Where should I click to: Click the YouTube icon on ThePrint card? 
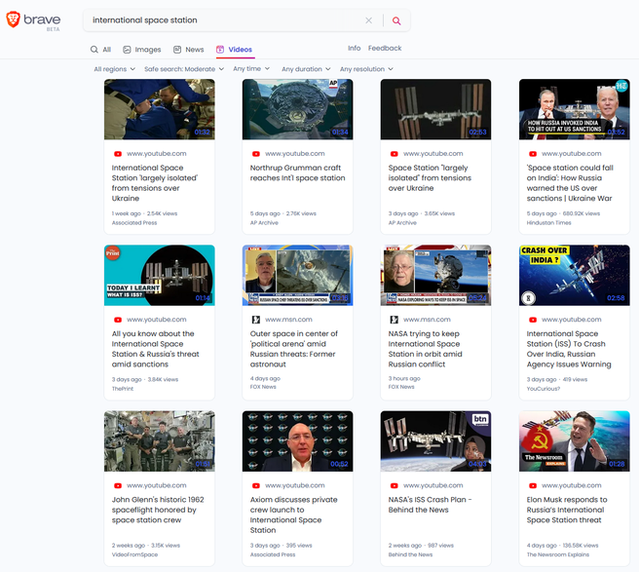click(x=118, y=320)
